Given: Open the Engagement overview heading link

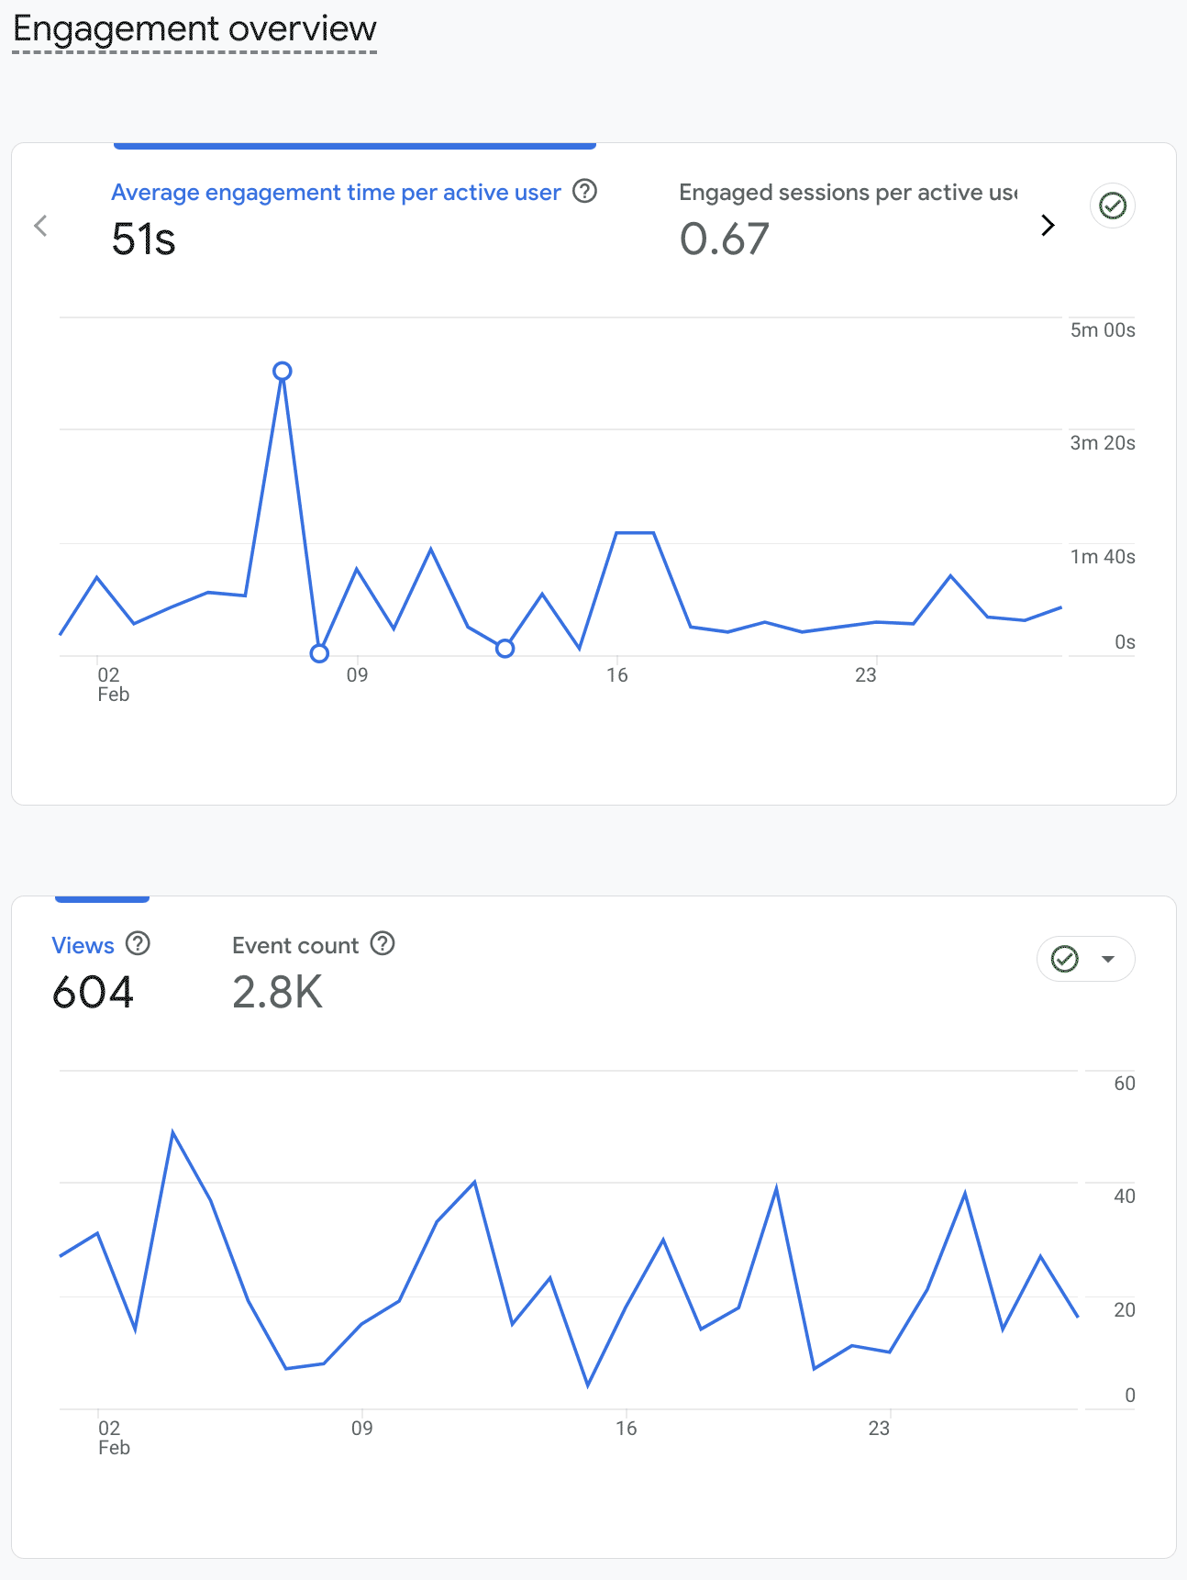Looking at the screenshot, I should (x=194, y=29).
